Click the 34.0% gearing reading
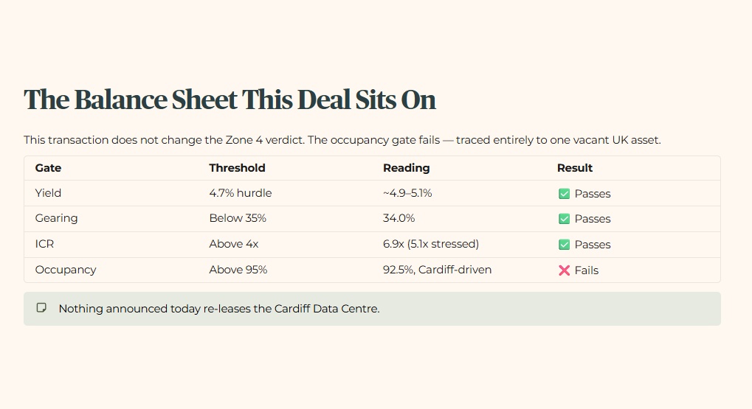Viewport: 752px width, 409px height. coord(399,218)
